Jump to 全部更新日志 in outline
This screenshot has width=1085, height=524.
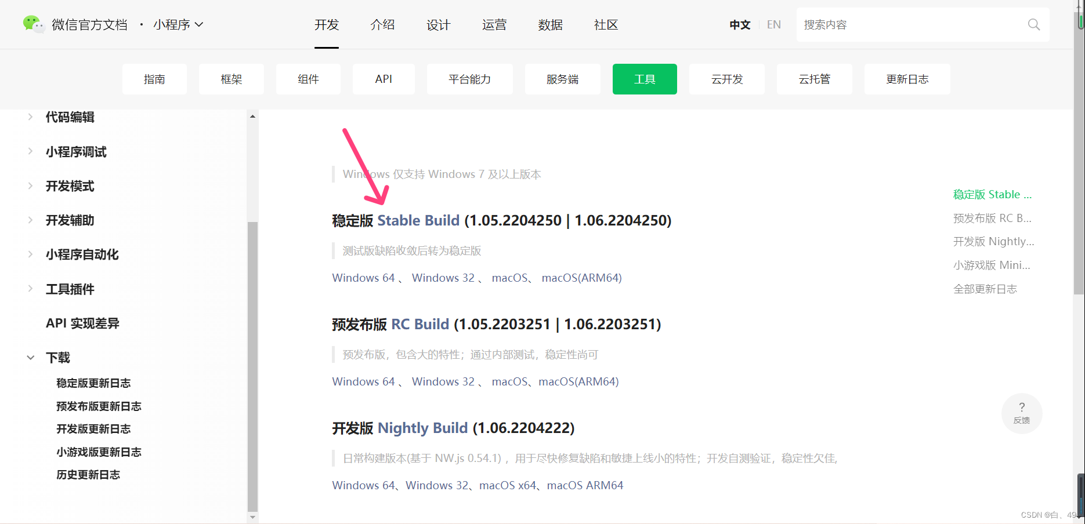click(985, 289)
